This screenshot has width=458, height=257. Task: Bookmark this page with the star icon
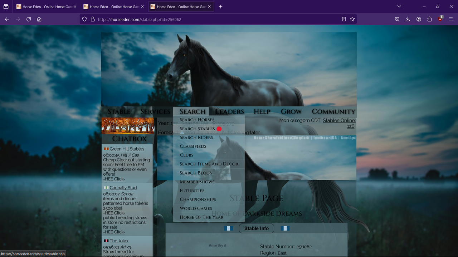[352, 19]
